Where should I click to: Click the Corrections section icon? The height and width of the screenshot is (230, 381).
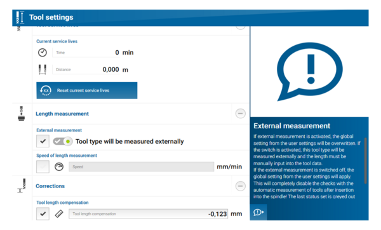pos(22,186)
